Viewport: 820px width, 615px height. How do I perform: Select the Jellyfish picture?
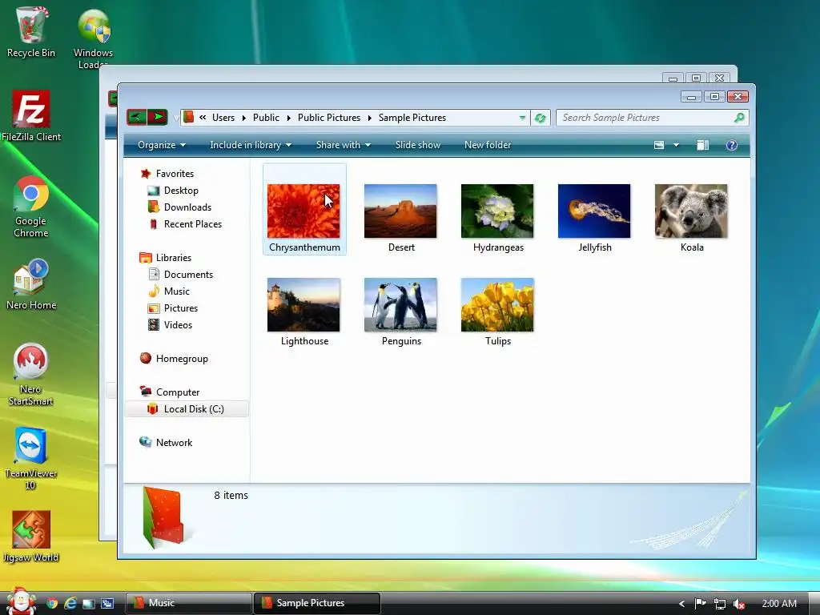[x=594, y=211]
